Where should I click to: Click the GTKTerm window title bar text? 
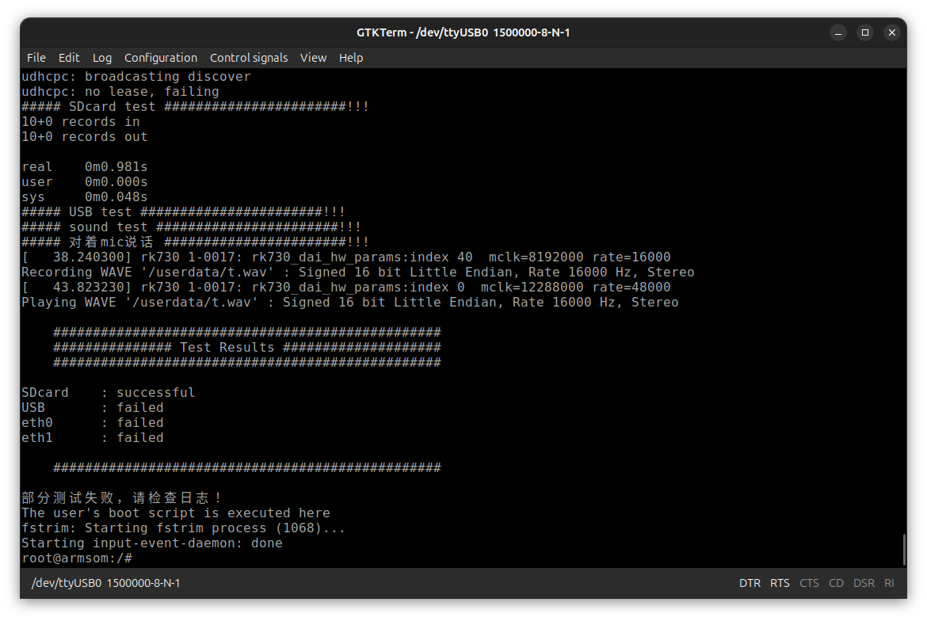click(x=463, y=32)
